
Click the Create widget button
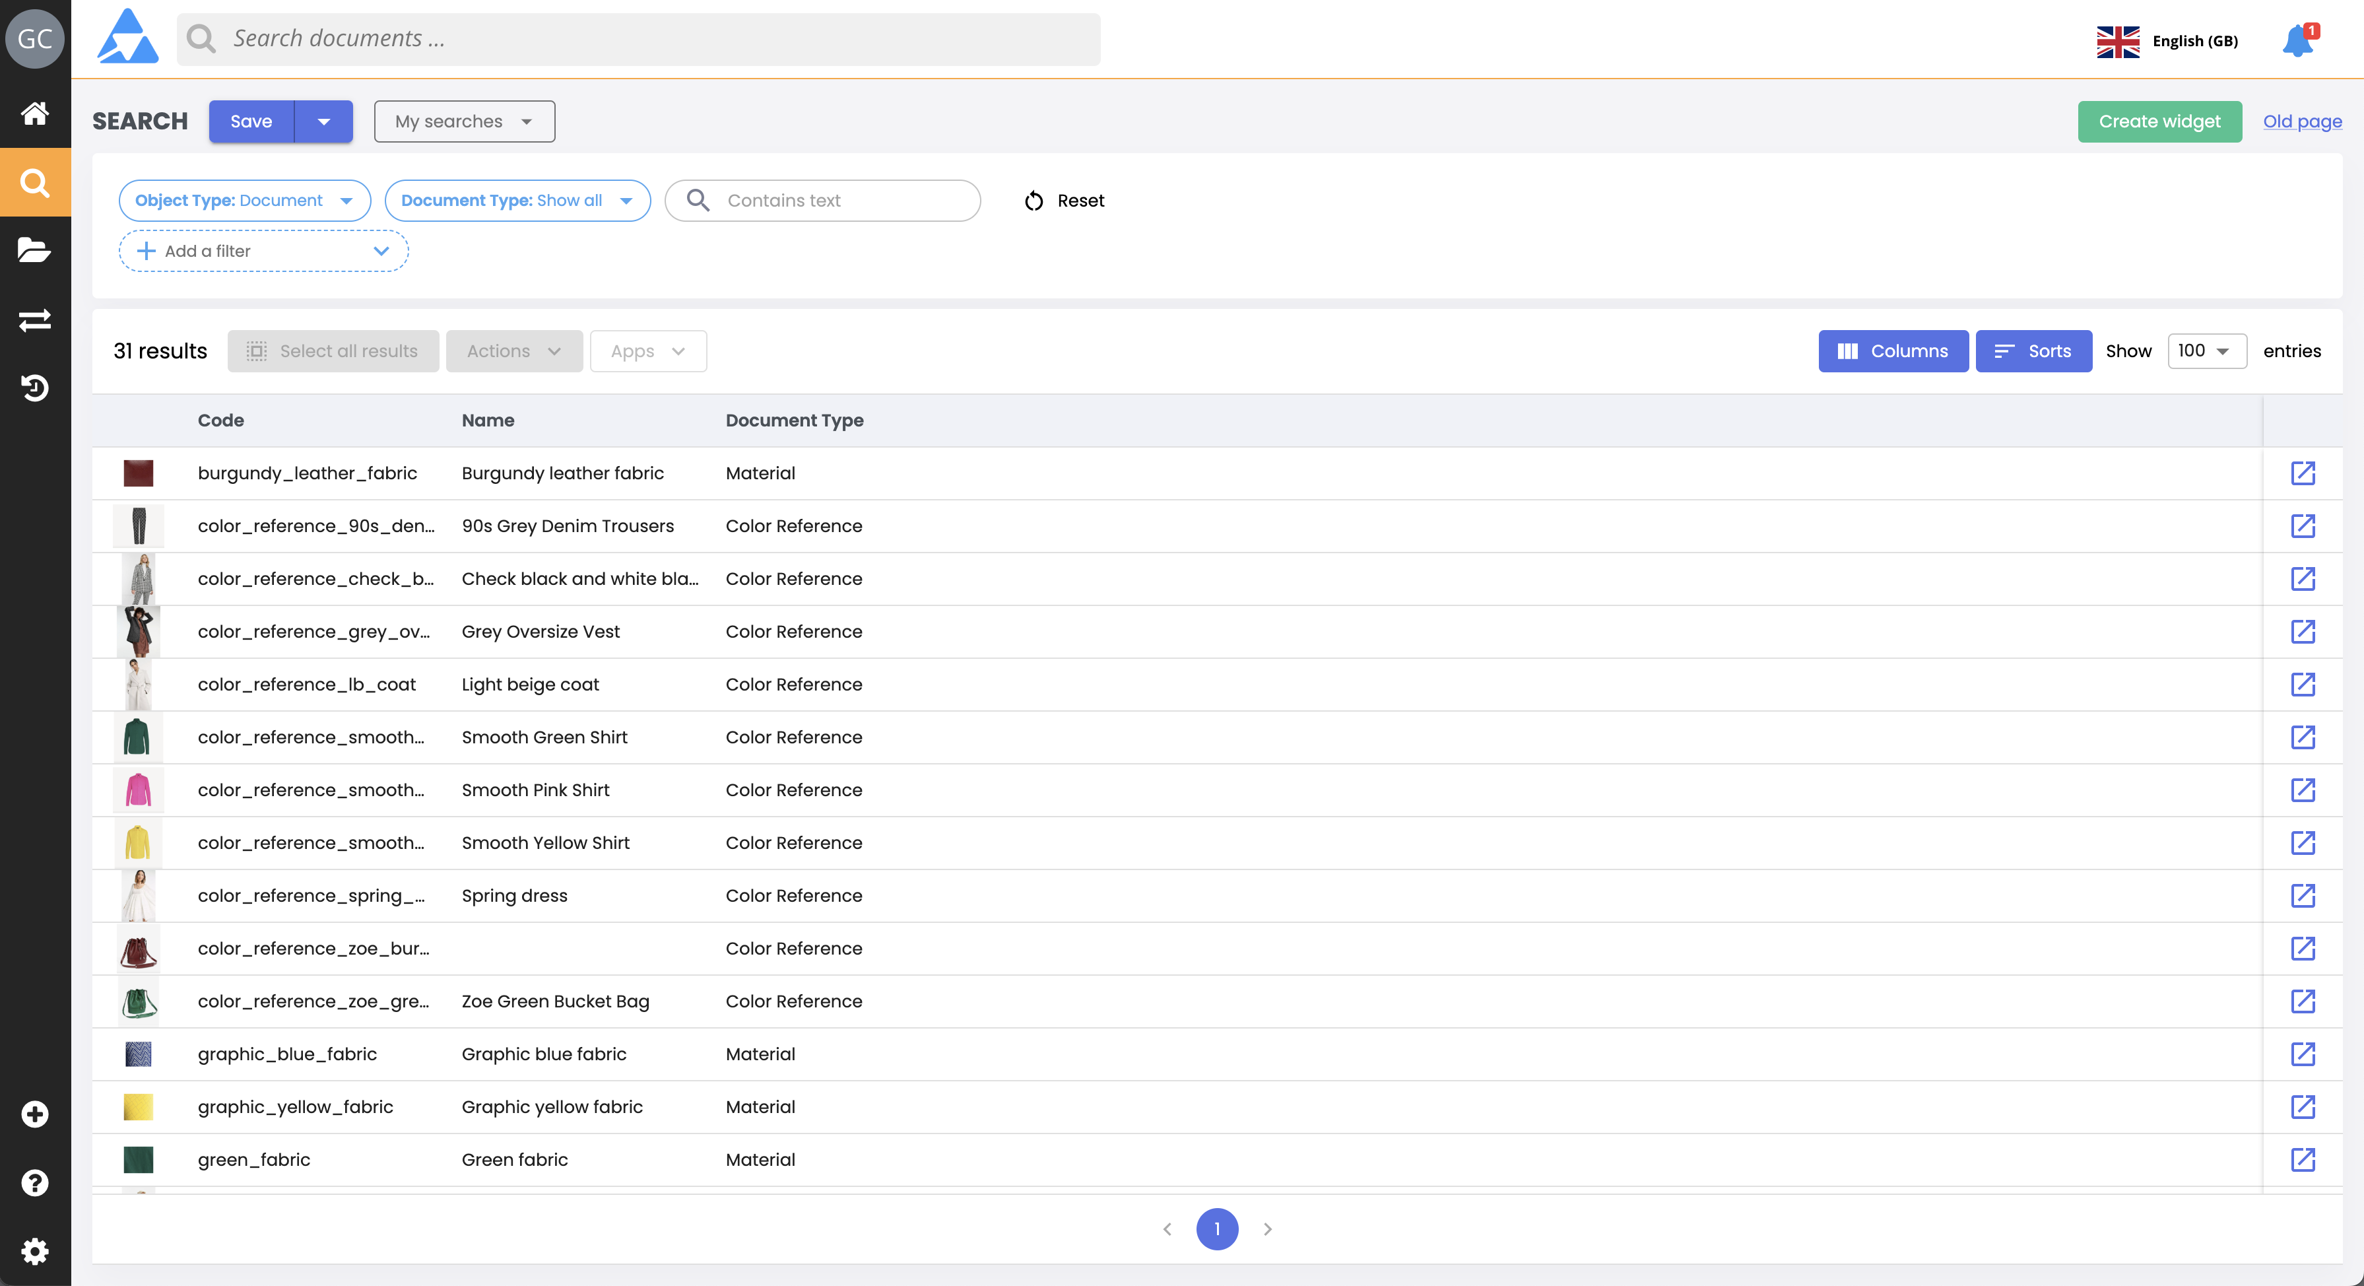click(2159, 122)
